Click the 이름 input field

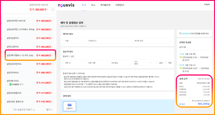[x=73, y=41]
